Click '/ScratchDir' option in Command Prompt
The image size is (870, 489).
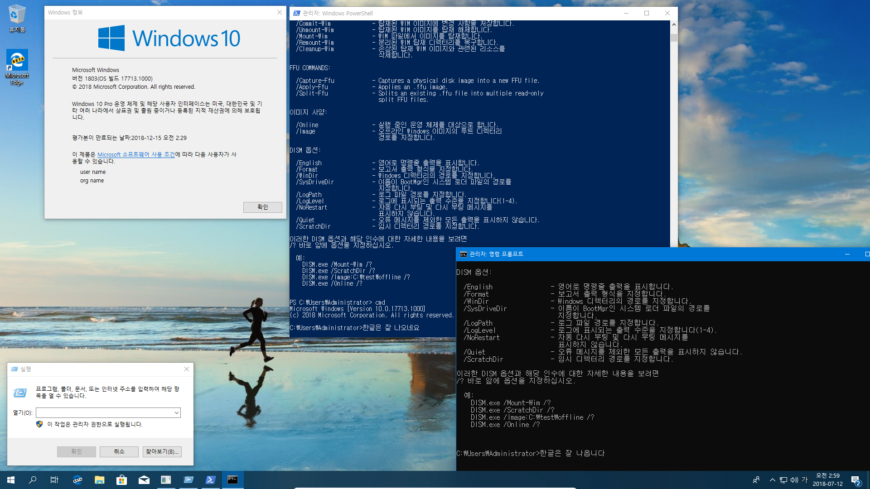(x=483, y=359)
